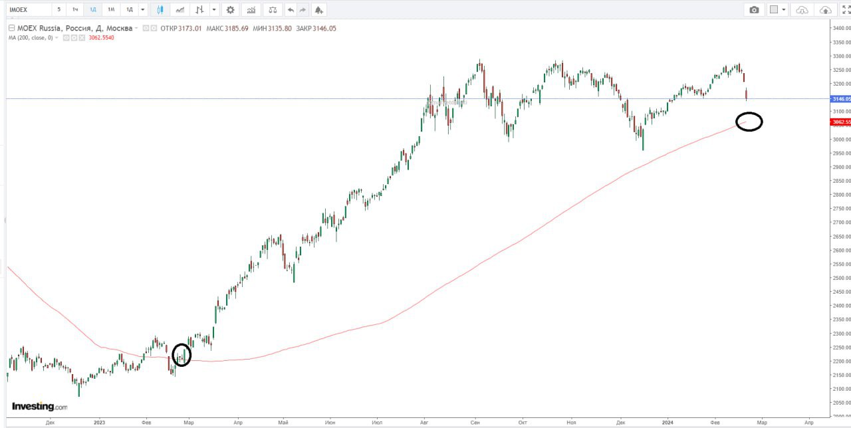Create an alert with the bell icon
Viewport: 851px width, 428px height.
coord(319,10)
